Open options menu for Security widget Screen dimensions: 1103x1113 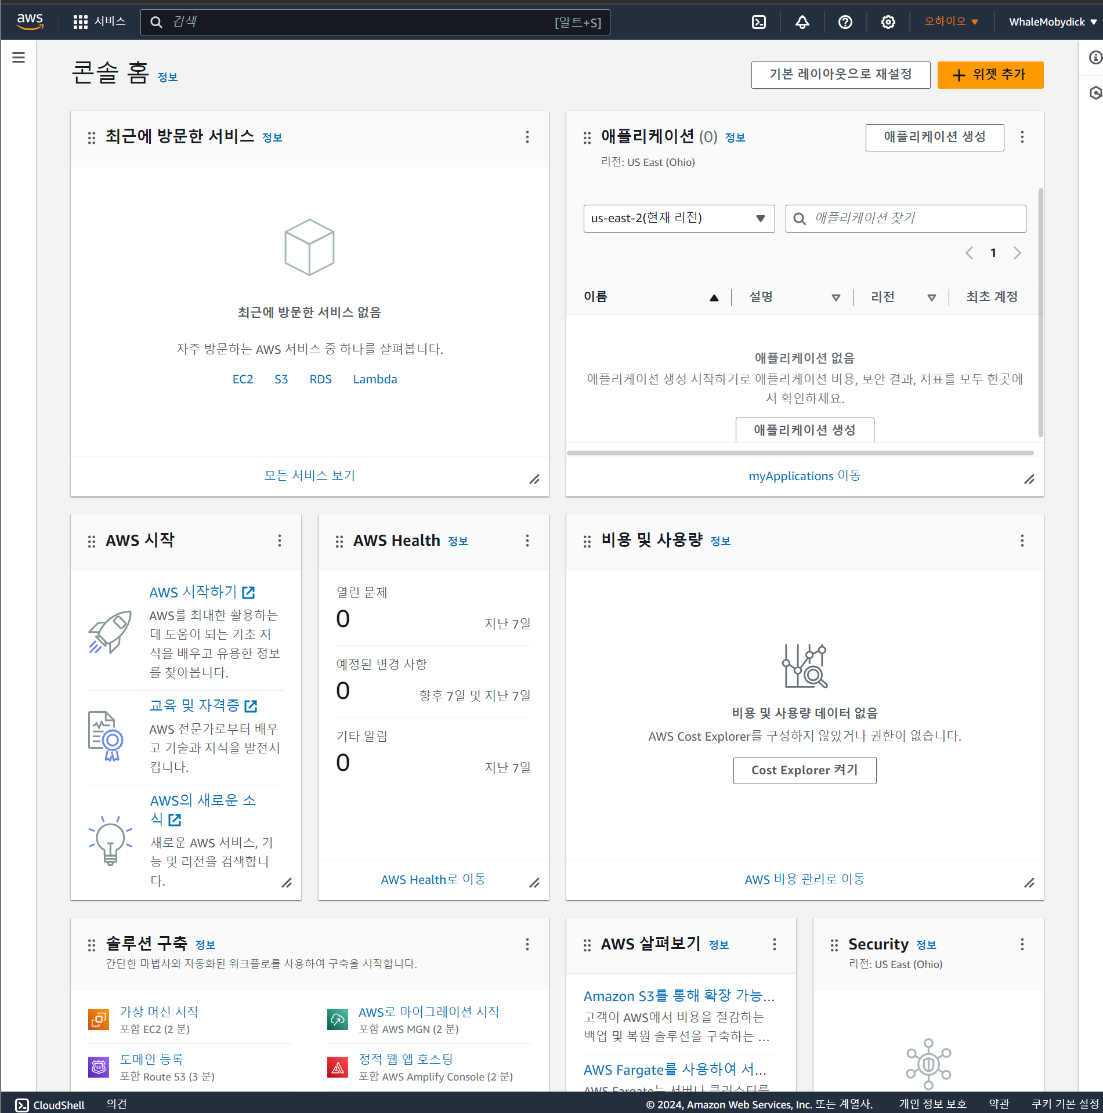pos(1022,944)
